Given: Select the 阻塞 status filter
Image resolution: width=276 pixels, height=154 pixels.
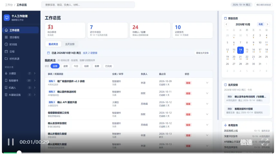Looking at the screenshot, I should (x=97, y=66).
